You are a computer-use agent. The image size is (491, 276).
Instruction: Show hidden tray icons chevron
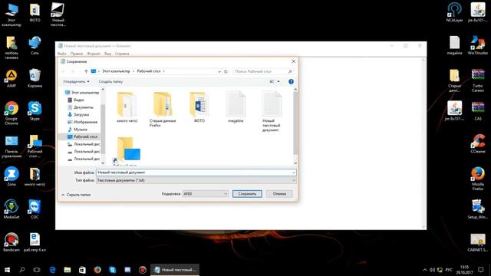point(424,270)
